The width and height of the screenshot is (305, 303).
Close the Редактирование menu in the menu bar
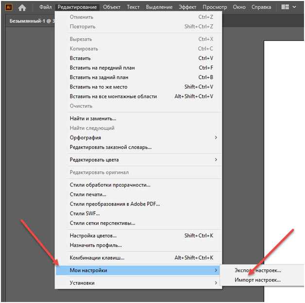pos(77,7)
